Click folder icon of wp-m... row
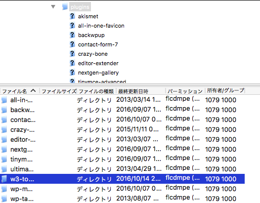The width and height of the screenshot is (260, 203). pos(4,189)
